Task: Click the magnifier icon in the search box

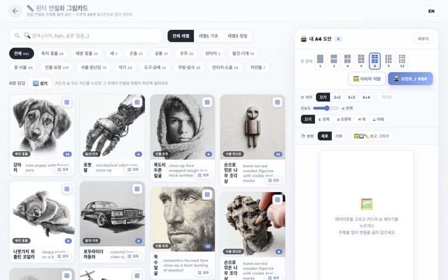Action: click(x=17, y=36)
